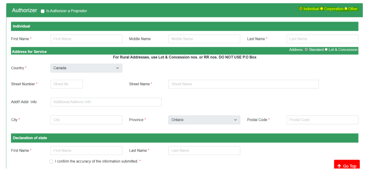Screen dimensions: 373x177
Task: Focus the Declaration of state Last Name field
Action: click(x=204, y=151)
